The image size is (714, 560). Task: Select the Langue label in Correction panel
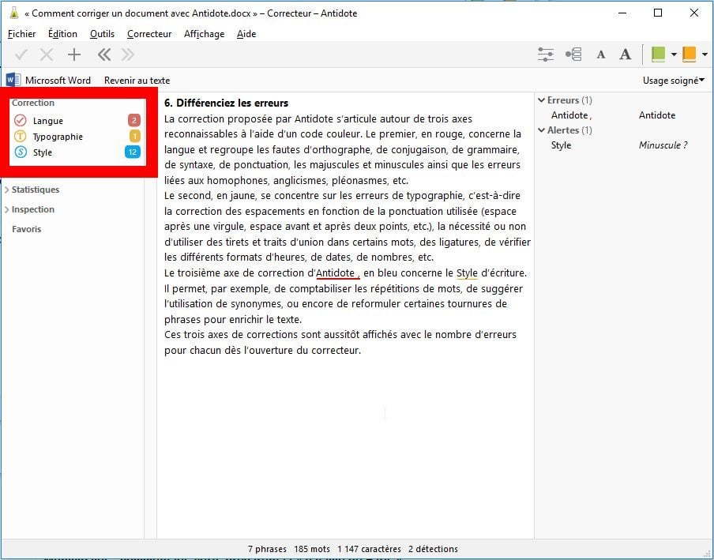pos(48,121)
